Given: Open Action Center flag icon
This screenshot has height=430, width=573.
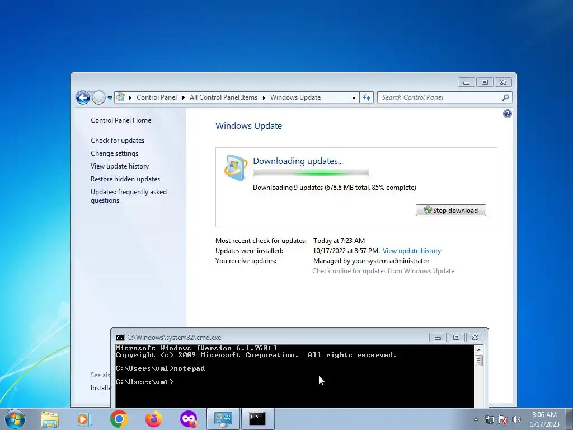Looking at the screenshot, I should coord(503,419).
